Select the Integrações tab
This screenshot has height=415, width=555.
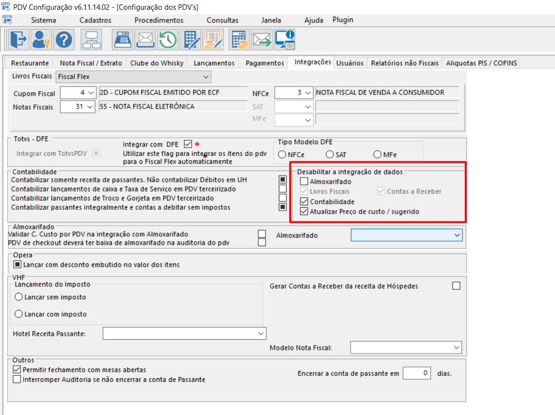(x=312, y=62)
